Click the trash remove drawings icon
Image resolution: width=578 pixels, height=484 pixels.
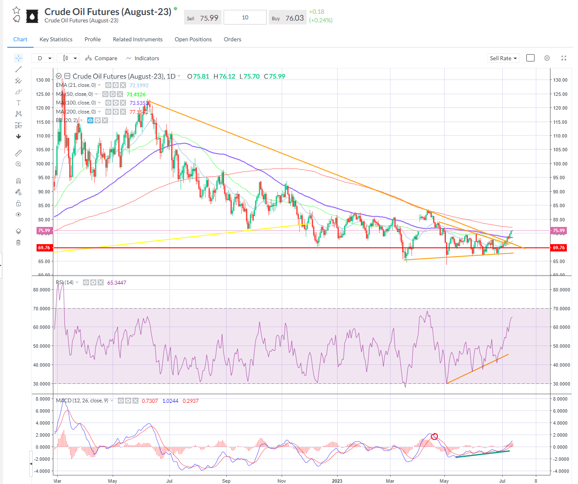[18, 242]
